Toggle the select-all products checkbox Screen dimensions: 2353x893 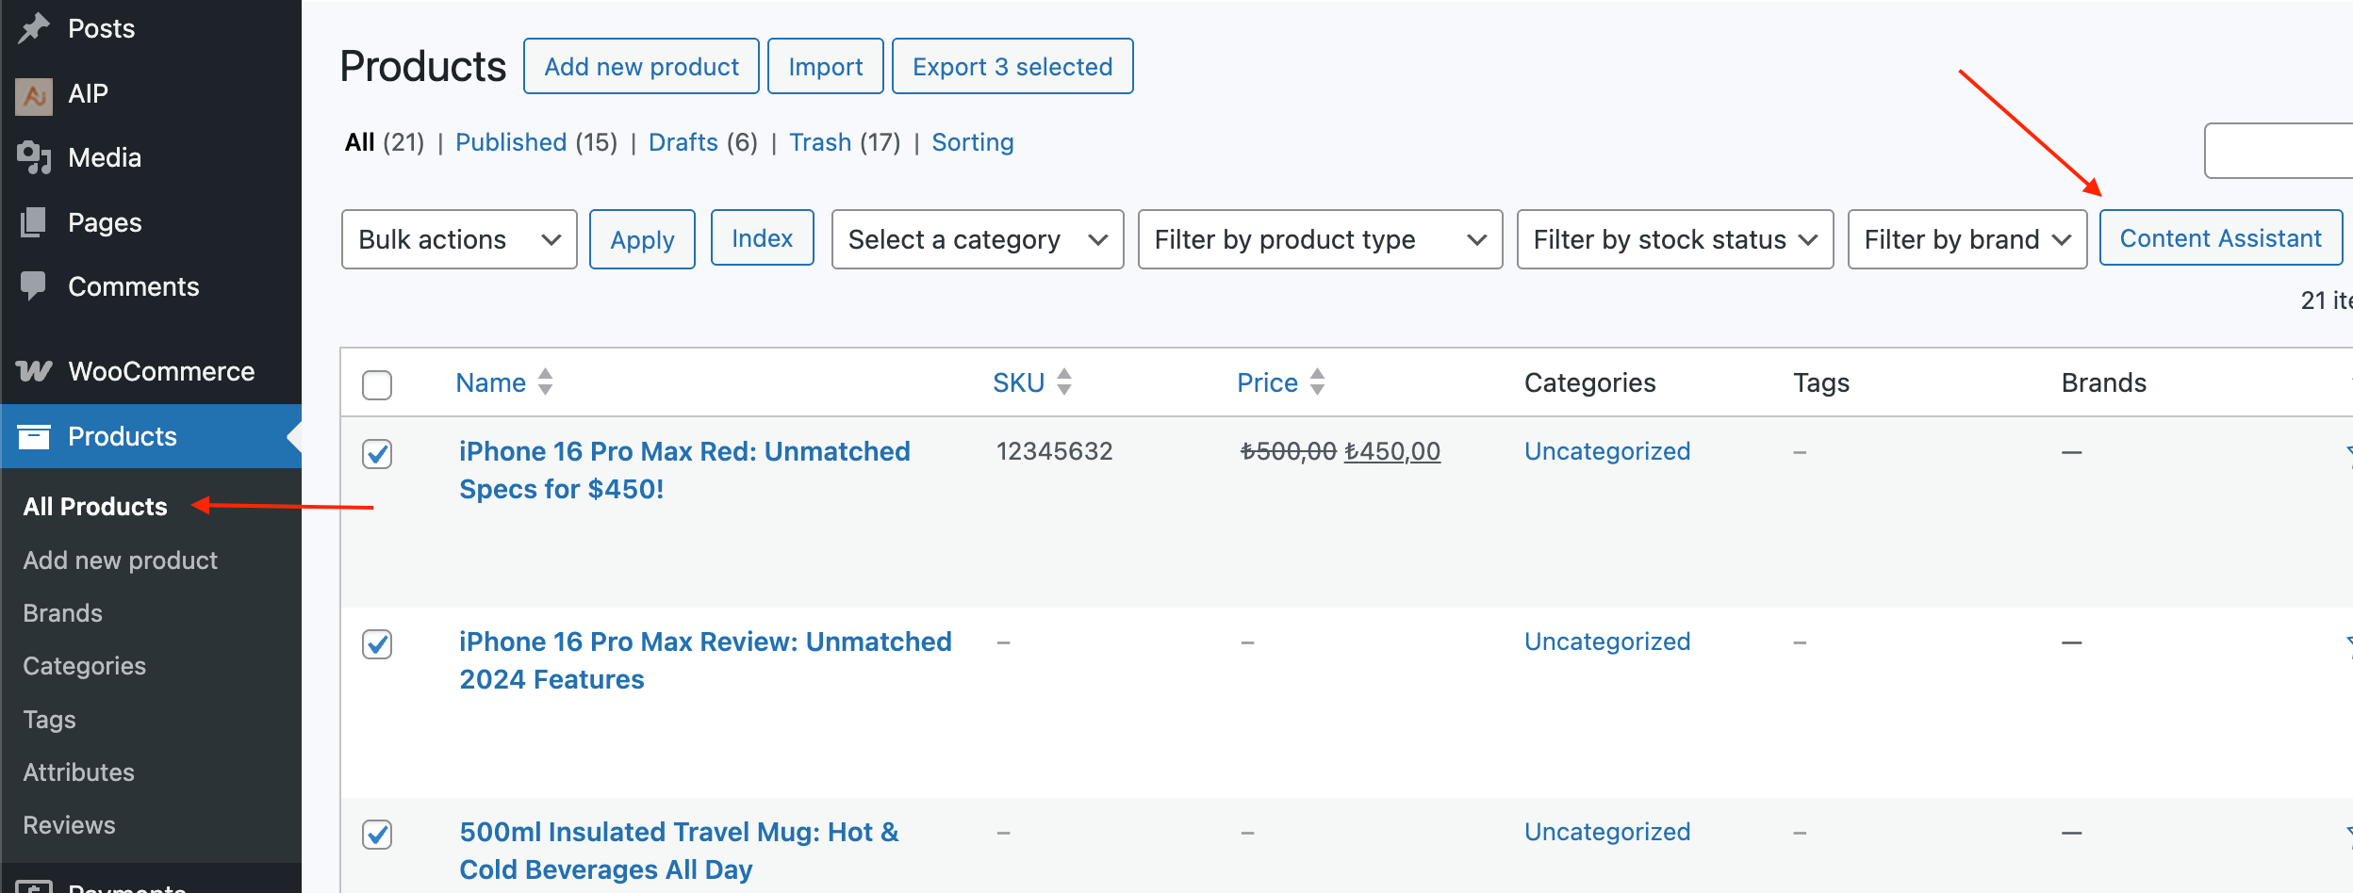[x=377, y=384]
